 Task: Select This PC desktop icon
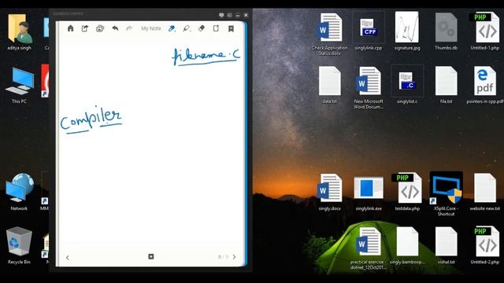19,86
